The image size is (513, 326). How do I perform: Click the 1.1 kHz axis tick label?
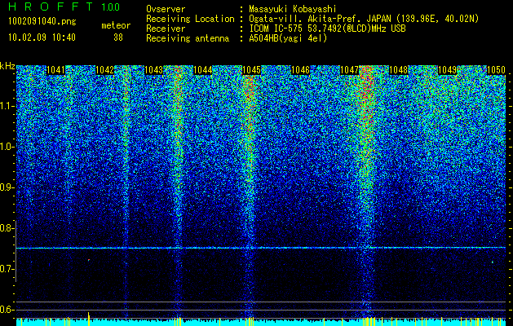[7, 106]
